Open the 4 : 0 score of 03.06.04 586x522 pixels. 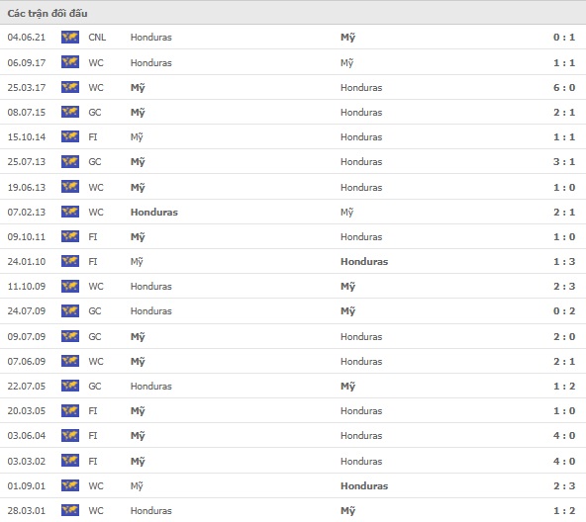[564, 435]
